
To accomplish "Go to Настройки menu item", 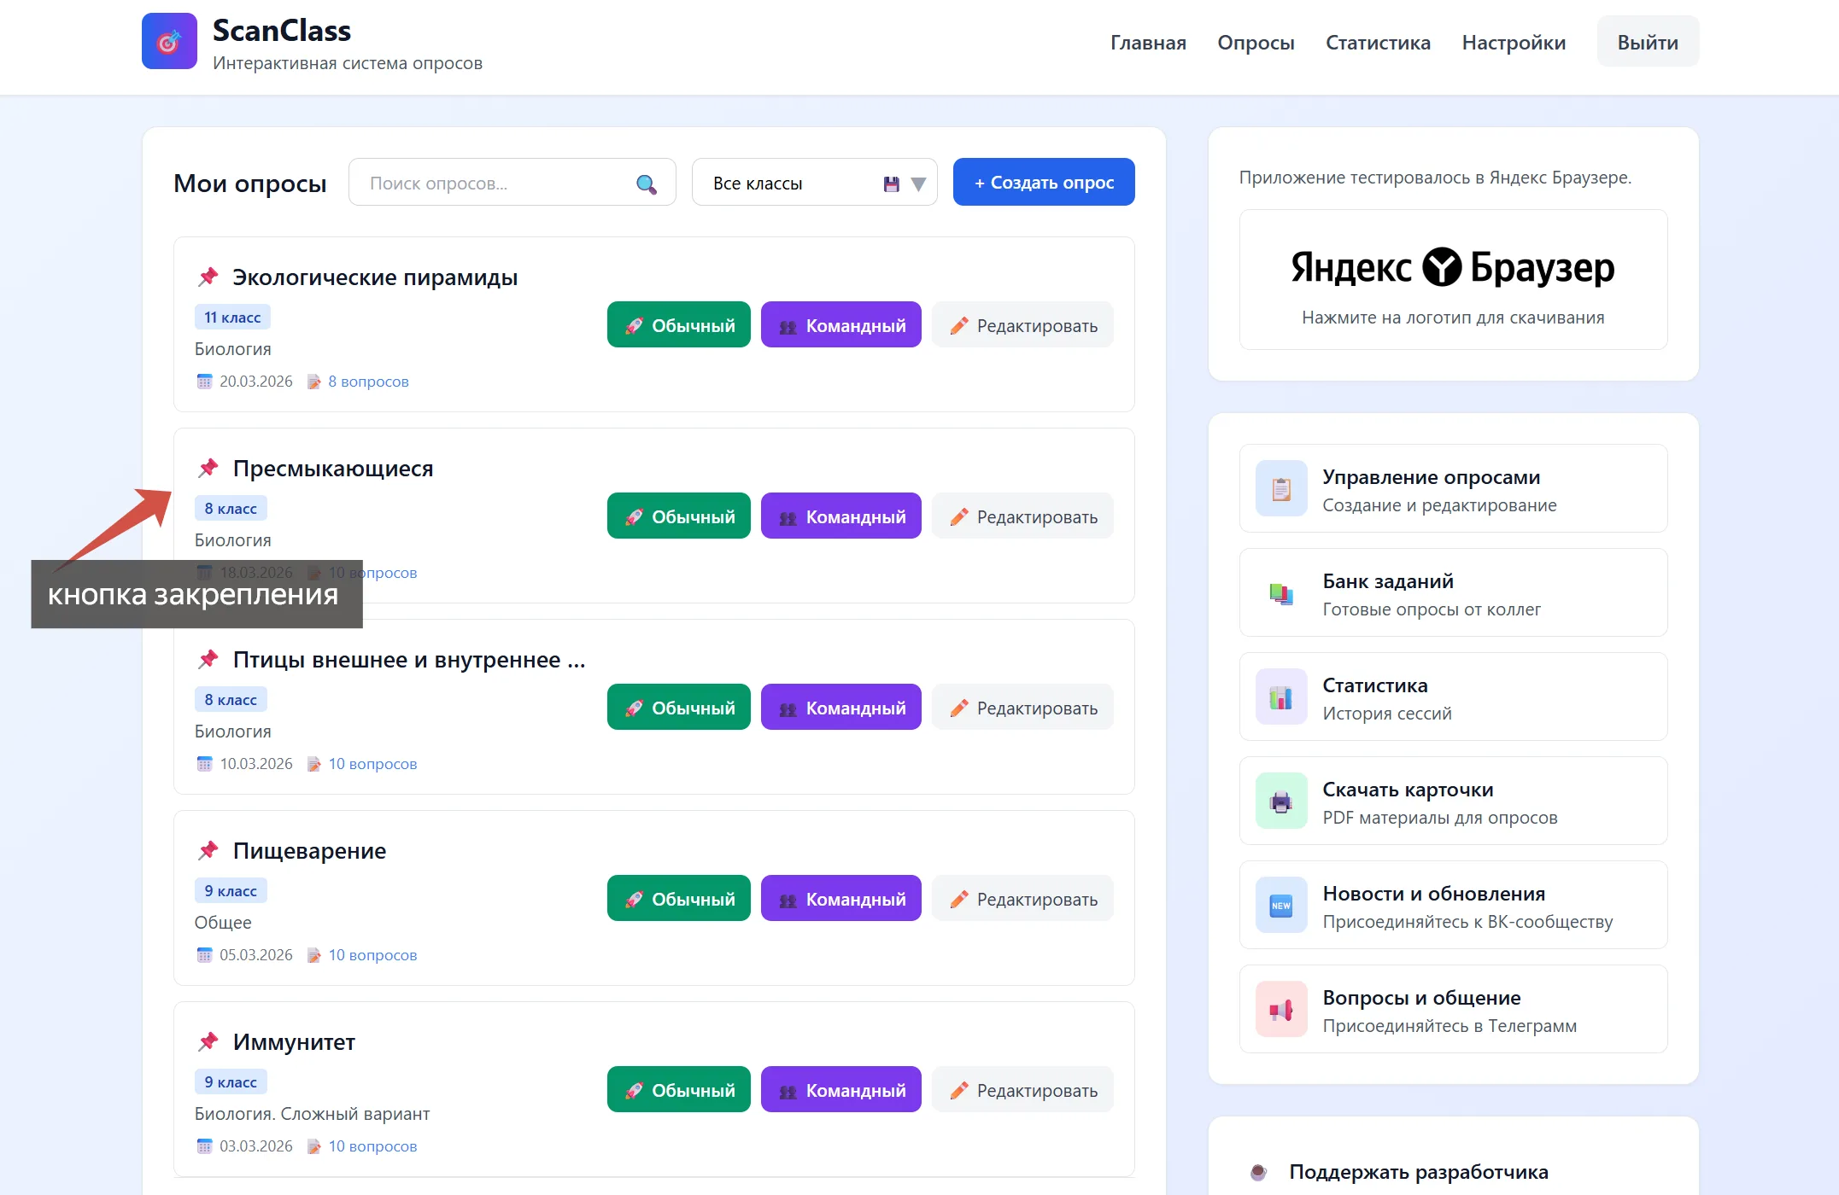I will tap(1513, 43).
